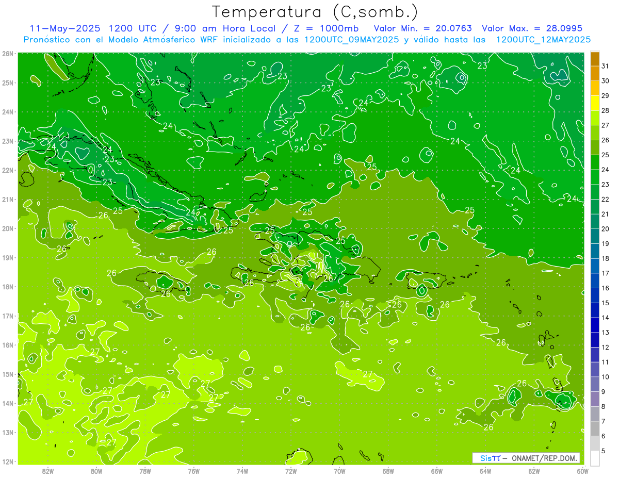Click color scale label "29"
Screen dimensions: 619x478
605,96
